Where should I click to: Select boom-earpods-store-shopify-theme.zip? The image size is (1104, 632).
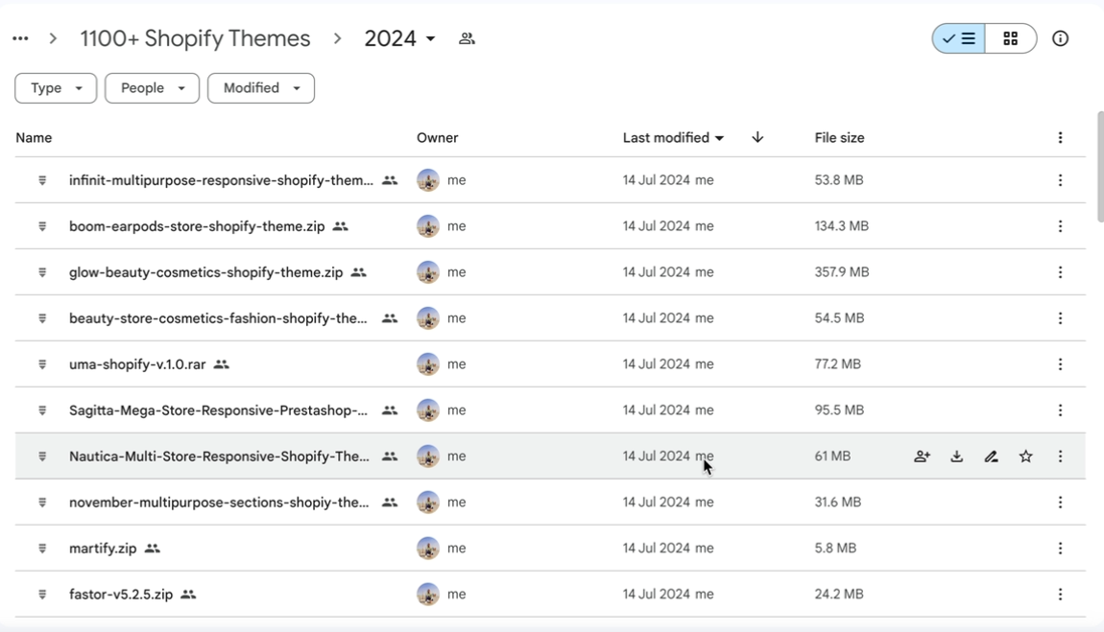(550, 226)
